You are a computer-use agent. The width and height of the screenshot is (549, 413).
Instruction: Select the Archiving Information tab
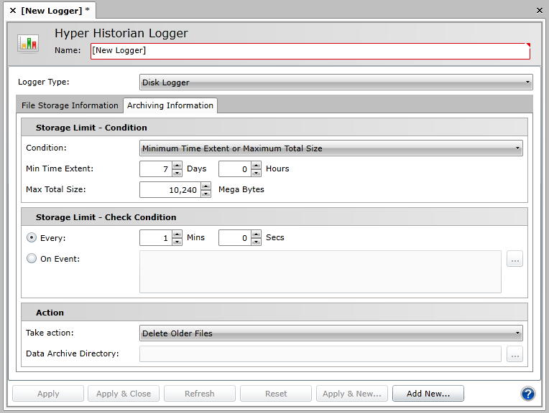pos(170,105)
